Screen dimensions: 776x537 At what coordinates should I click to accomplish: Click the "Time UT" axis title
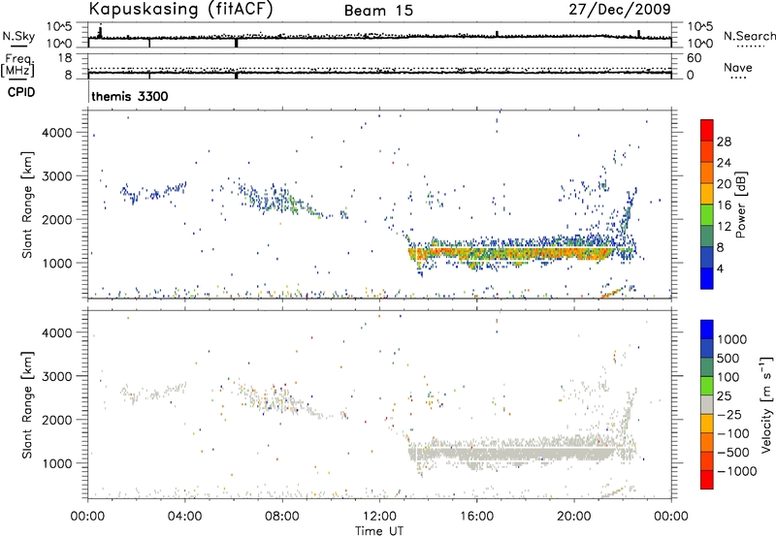(379, 531)
